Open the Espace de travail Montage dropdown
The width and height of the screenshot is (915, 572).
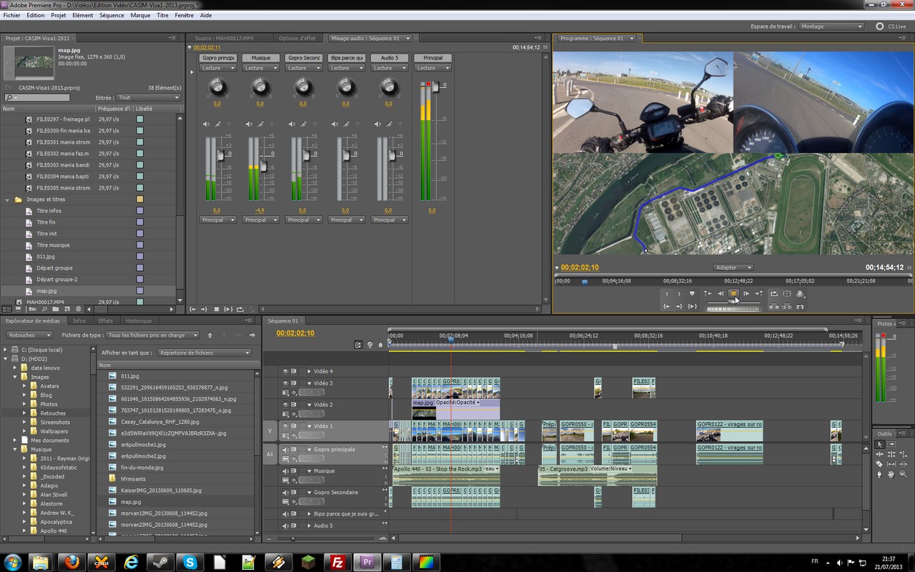831,26
